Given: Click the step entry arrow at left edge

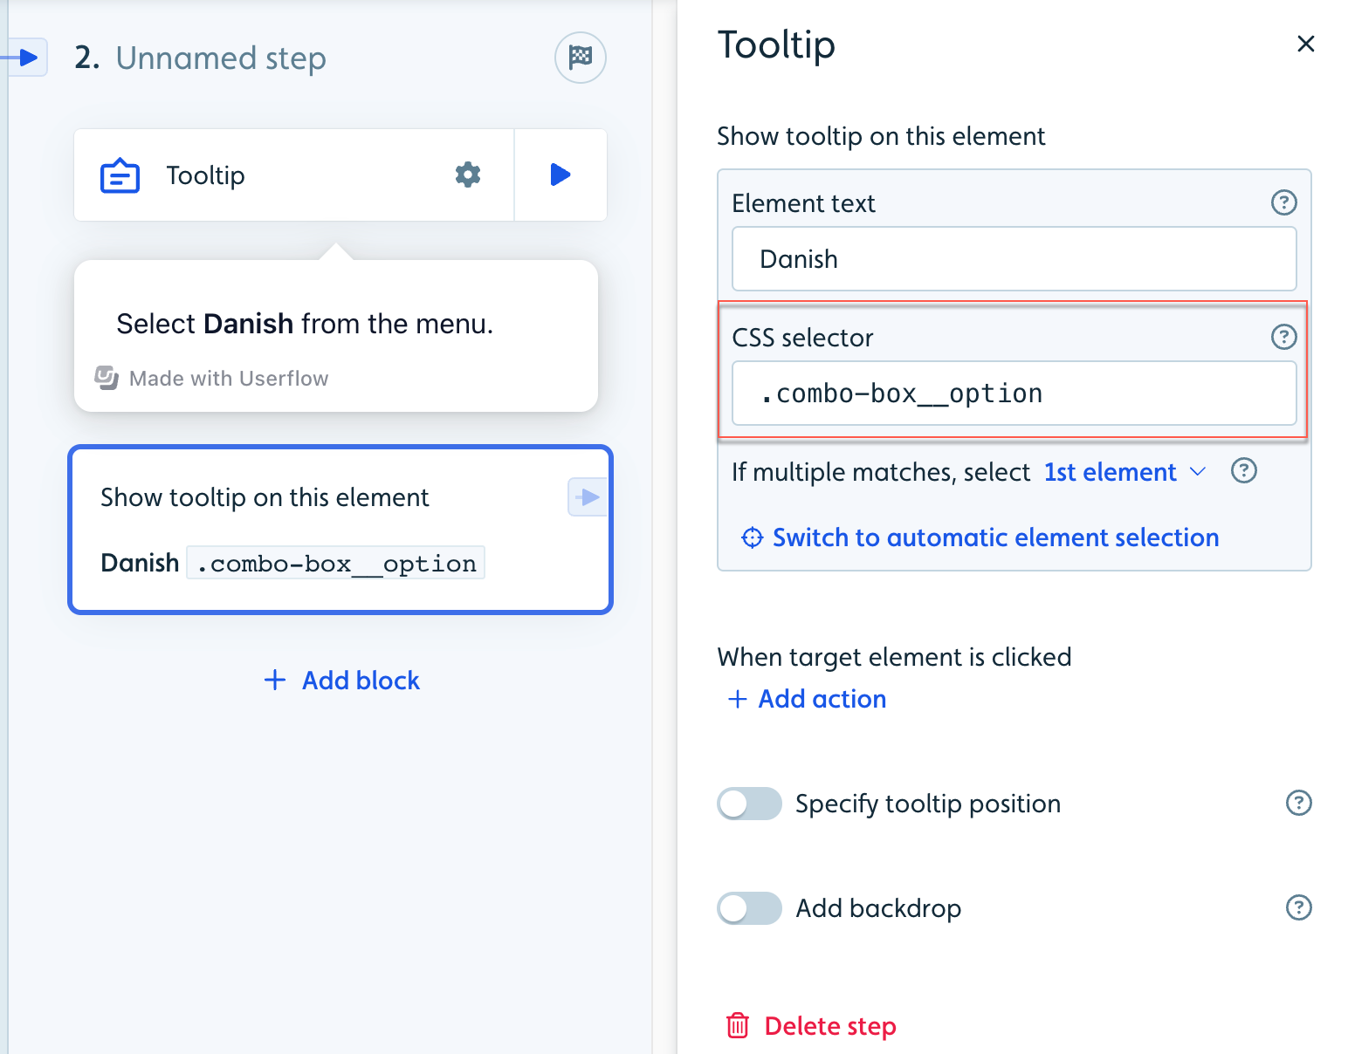Looking at the screenshot, I should pyautogui.click(x=24, y=58).
